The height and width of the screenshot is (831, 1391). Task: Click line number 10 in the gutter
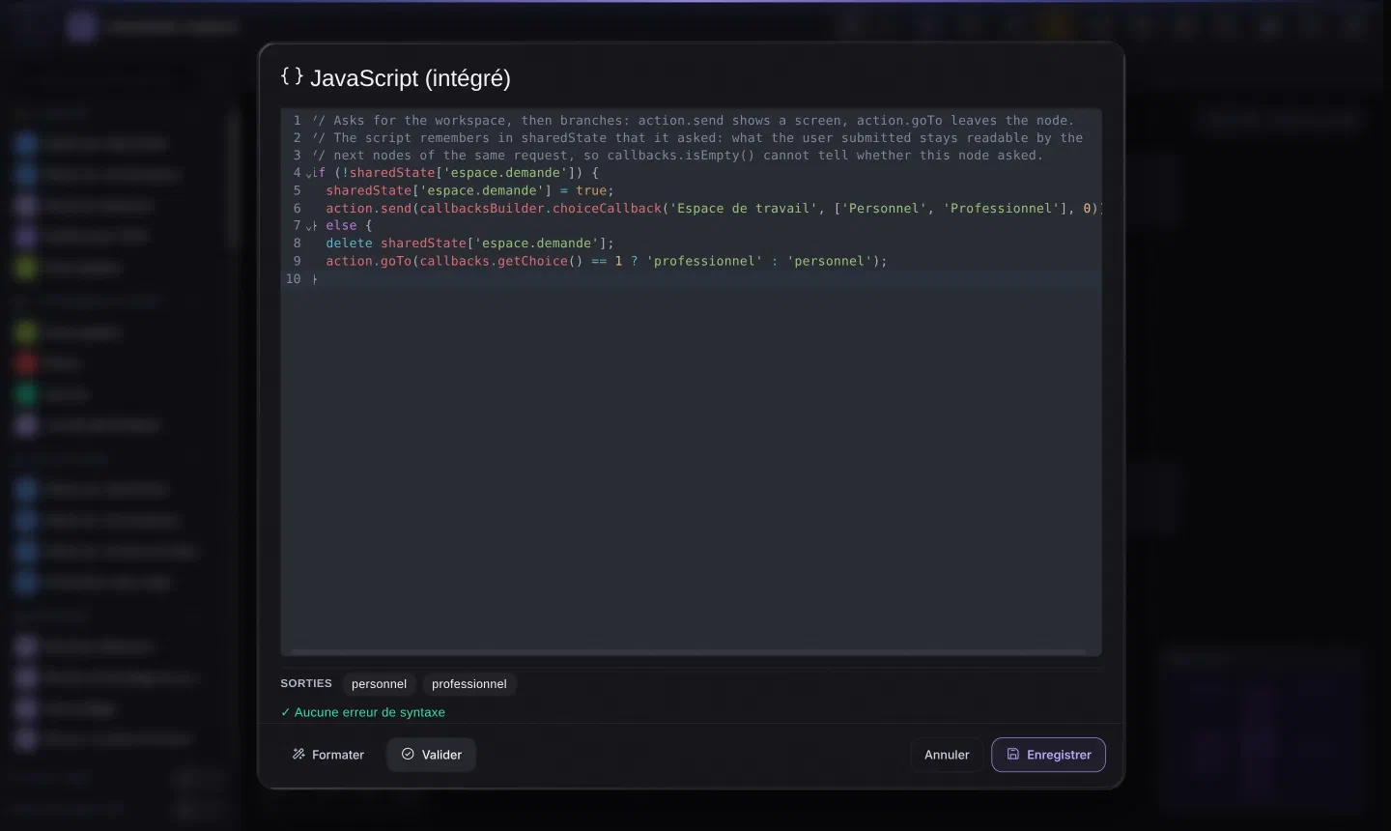293,279
